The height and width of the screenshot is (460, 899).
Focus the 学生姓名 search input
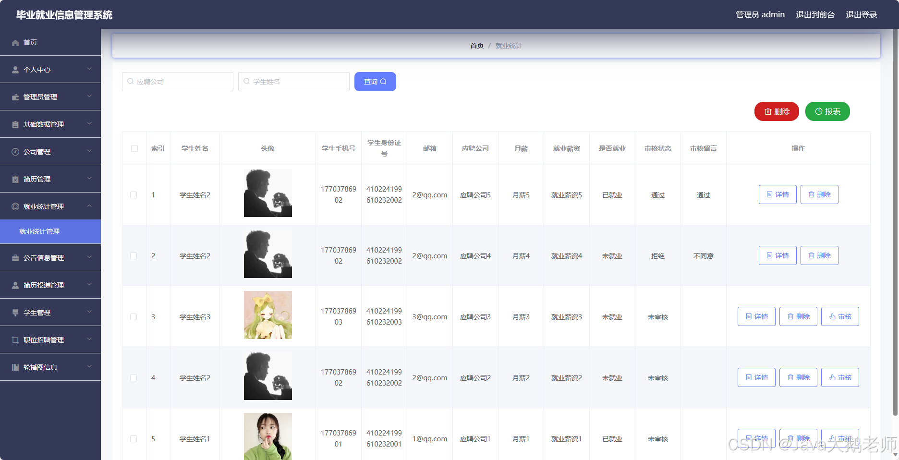click(x=294, y=82)
